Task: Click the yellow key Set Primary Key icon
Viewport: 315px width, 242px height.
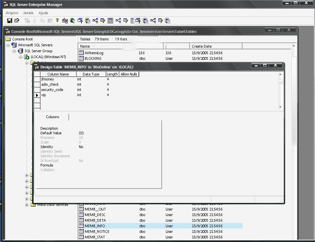Action: (57, 21)
